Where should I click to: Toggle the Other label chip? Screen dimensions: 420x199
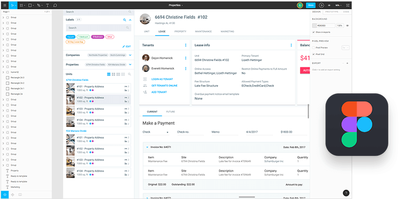110,37
